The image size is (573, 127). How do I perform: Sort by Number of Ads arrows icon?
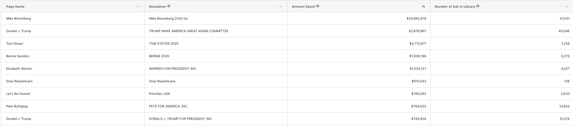point(567,6)
